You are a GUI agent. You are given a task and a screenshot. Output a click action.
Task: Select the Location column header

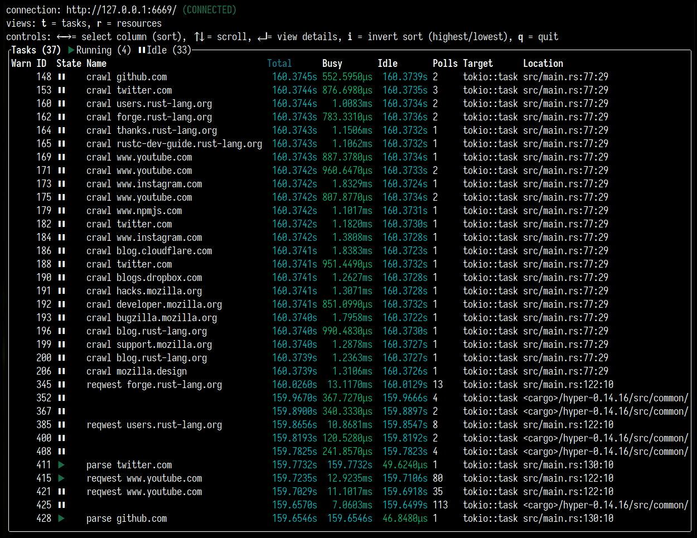pos(543,64)
